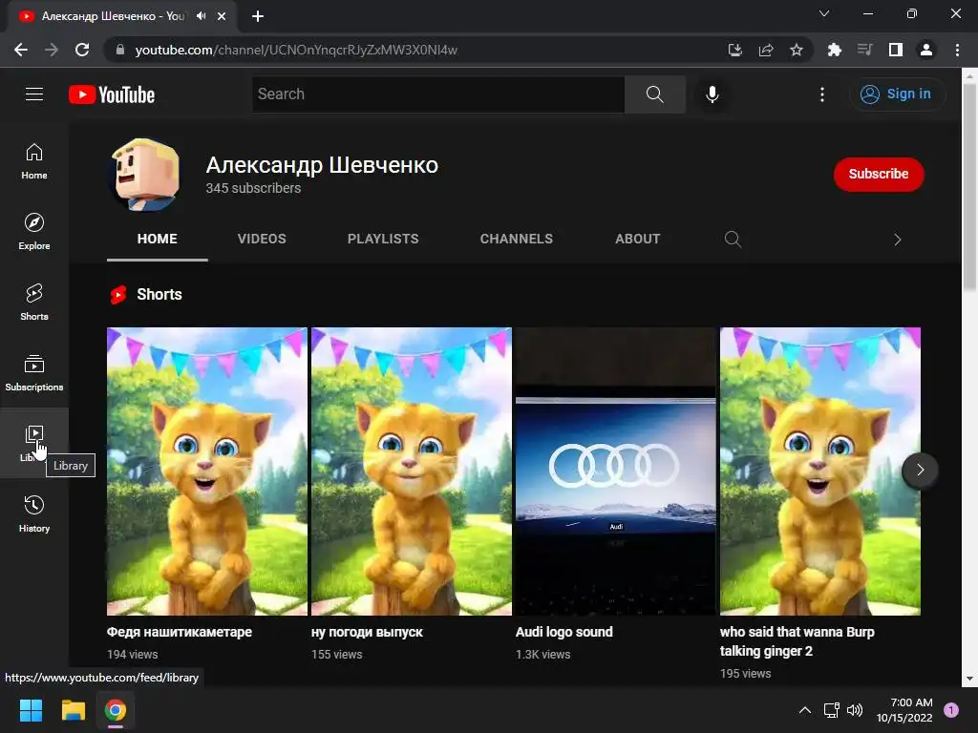Open 'who said that wanna Burp' title
Viewport: 978px width, 733px height.
(x=797, y=641)
